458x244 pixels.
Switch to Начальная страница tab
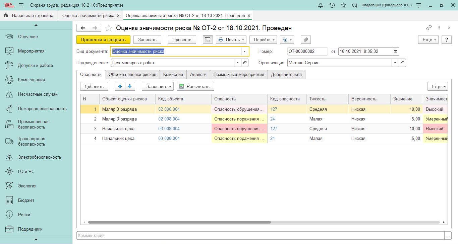tap(29, 15)
